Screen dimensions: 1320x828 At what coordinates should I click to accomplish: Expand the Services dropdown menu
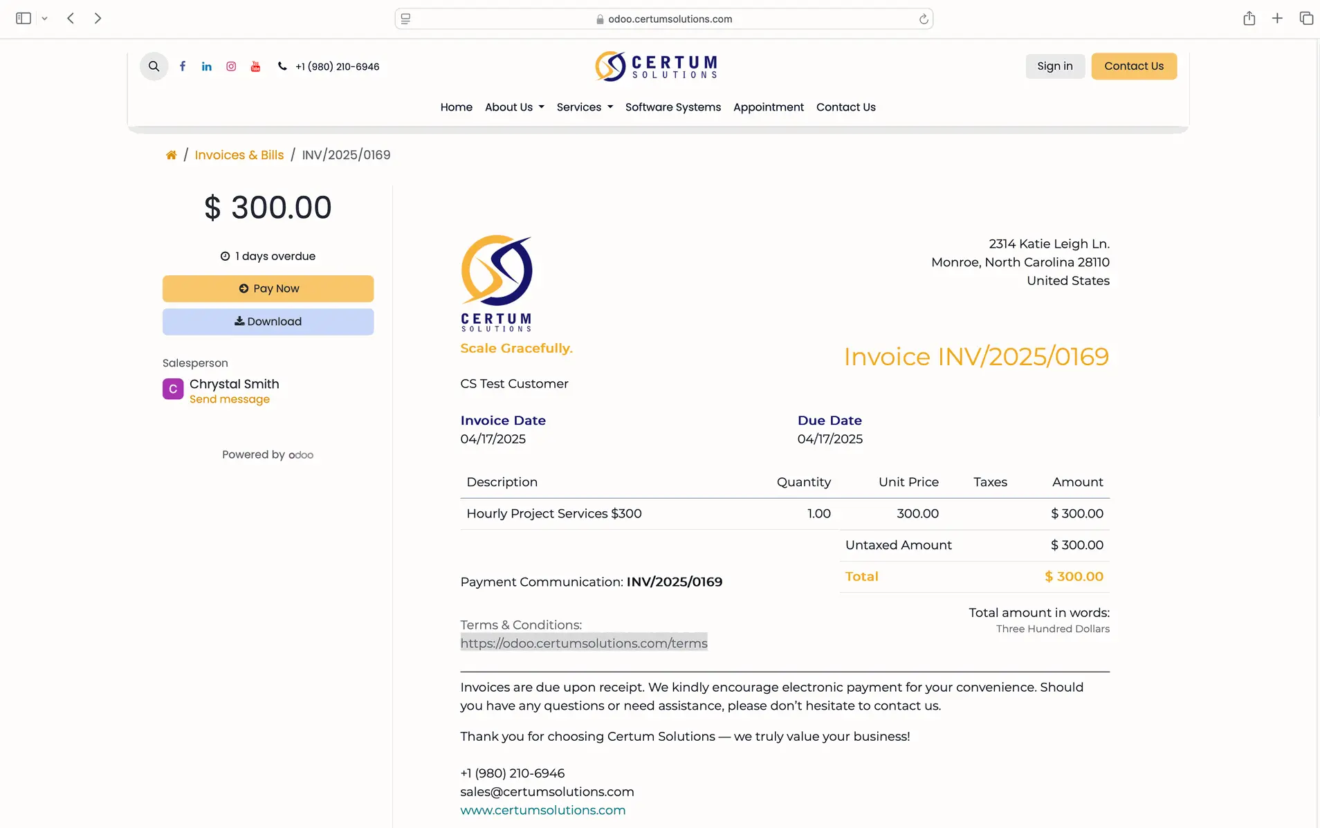coord(585,107)
